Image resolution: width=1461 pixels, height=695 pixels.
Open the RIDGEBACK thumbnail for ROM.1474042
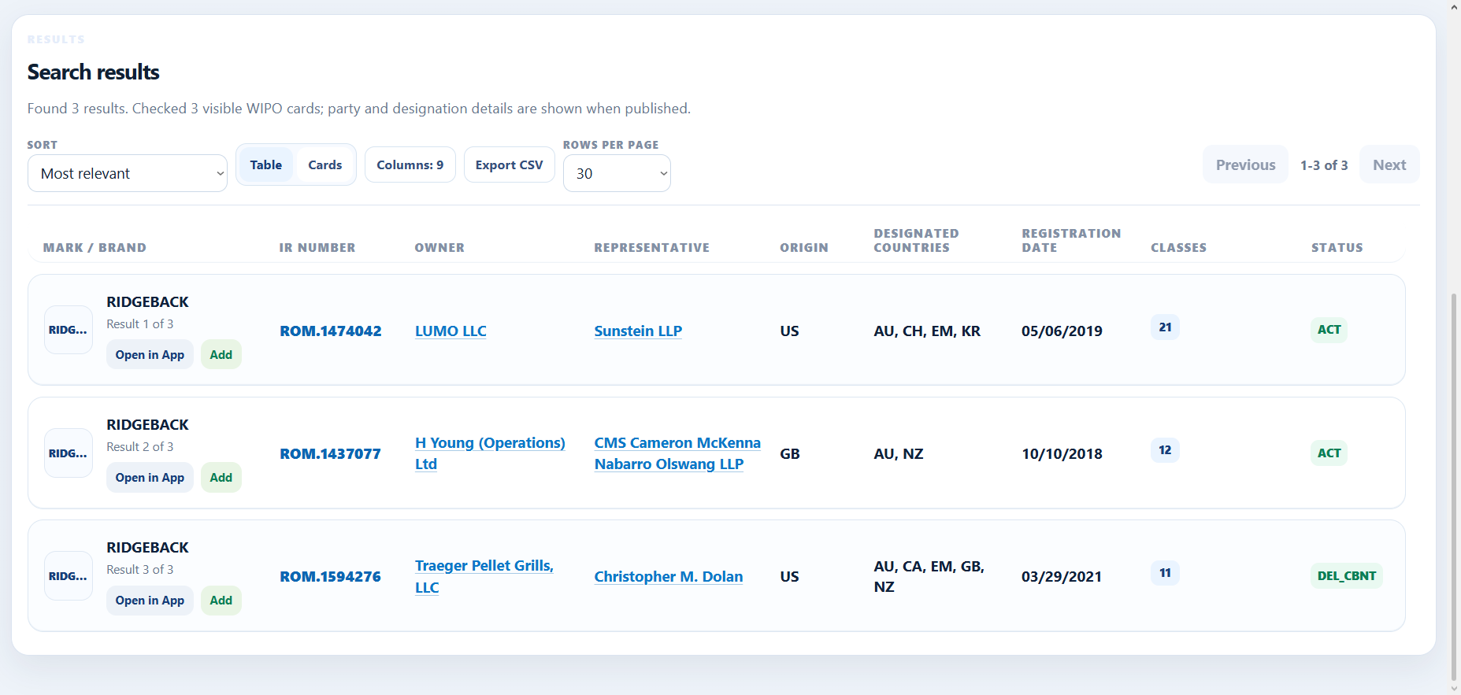(x=69, y=330)
